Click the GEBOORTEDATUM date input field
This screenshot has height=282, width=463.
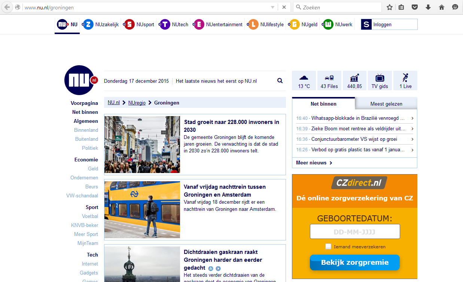pos(354,231)
